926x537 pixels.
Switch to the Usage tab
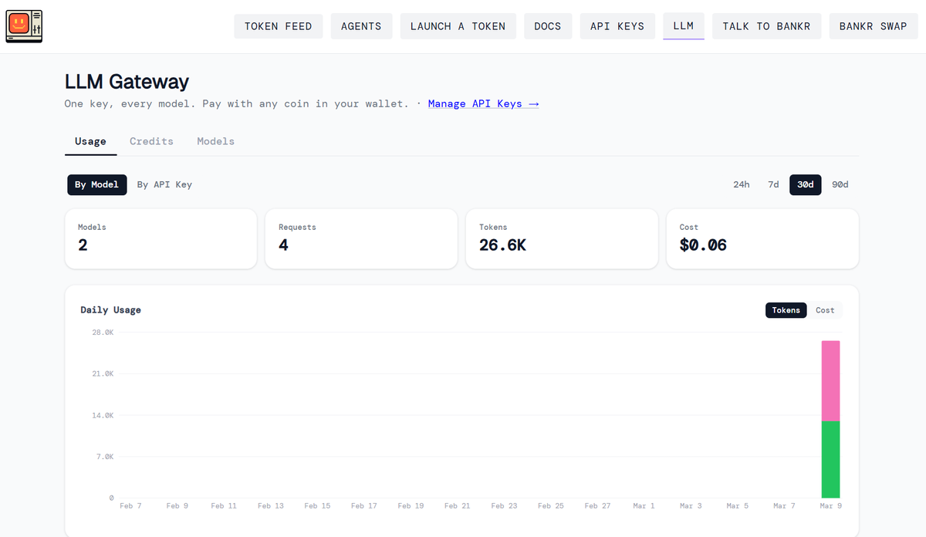pos(90,141)
